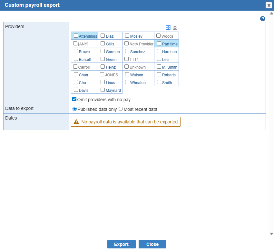Viewport: 274px width, 251px height.
Task: Check the Linus provider checkbox
Action: click(x=103, y=82)
